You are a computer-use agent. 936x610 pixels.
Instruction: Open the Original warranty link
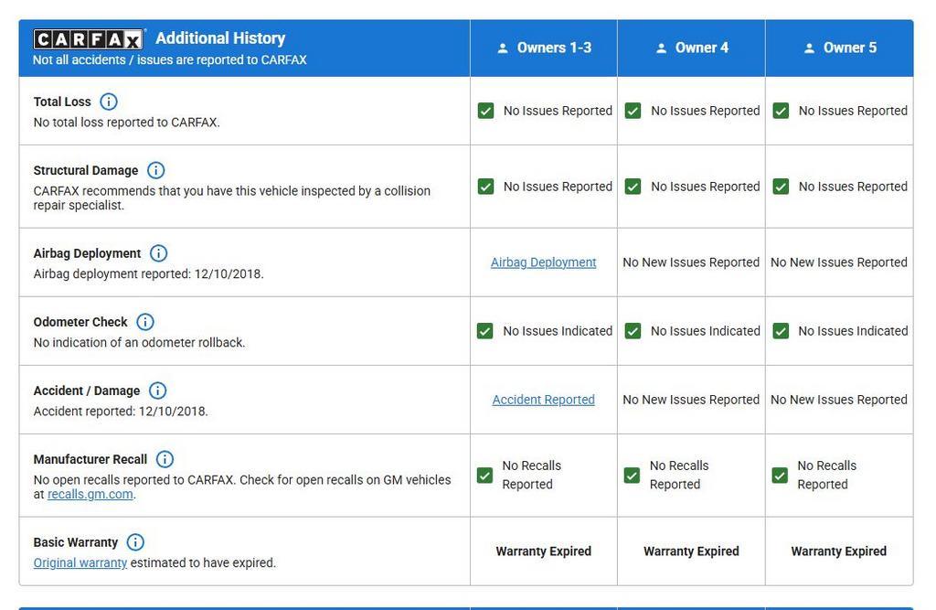click(x=80, y=562)
